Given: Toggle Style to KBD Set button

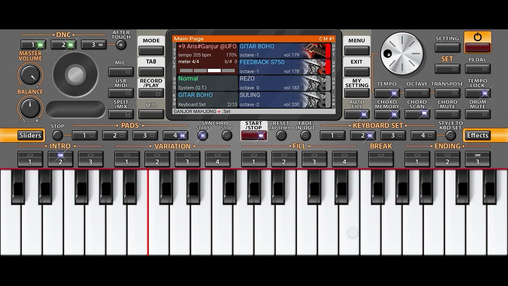Looking at the screenshot, I should tap(450, 135).
